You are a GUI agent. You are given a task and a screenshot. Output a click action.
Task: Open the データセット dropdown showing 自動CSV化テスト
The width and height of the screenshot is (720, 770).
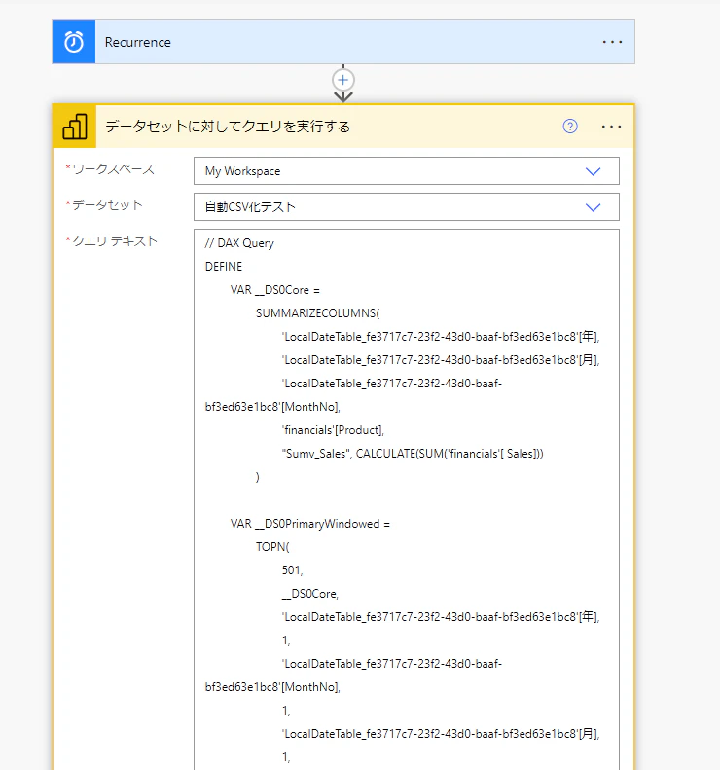tap(407, 206)
